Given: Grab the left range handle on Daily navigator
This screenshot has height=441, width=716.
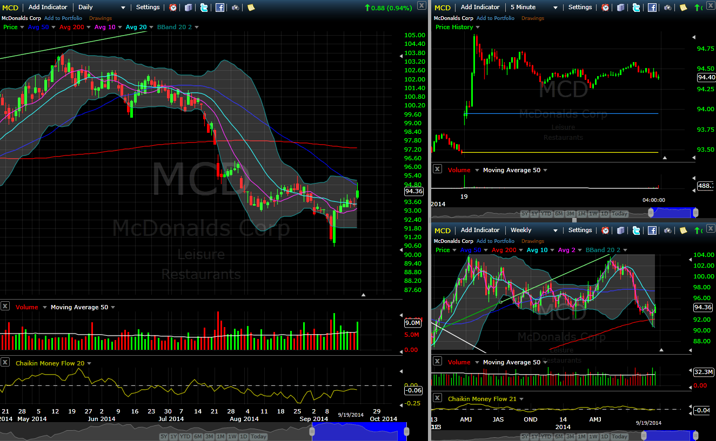Looking at the screenshot, I should pyautogui.click(x=312, y=431).
